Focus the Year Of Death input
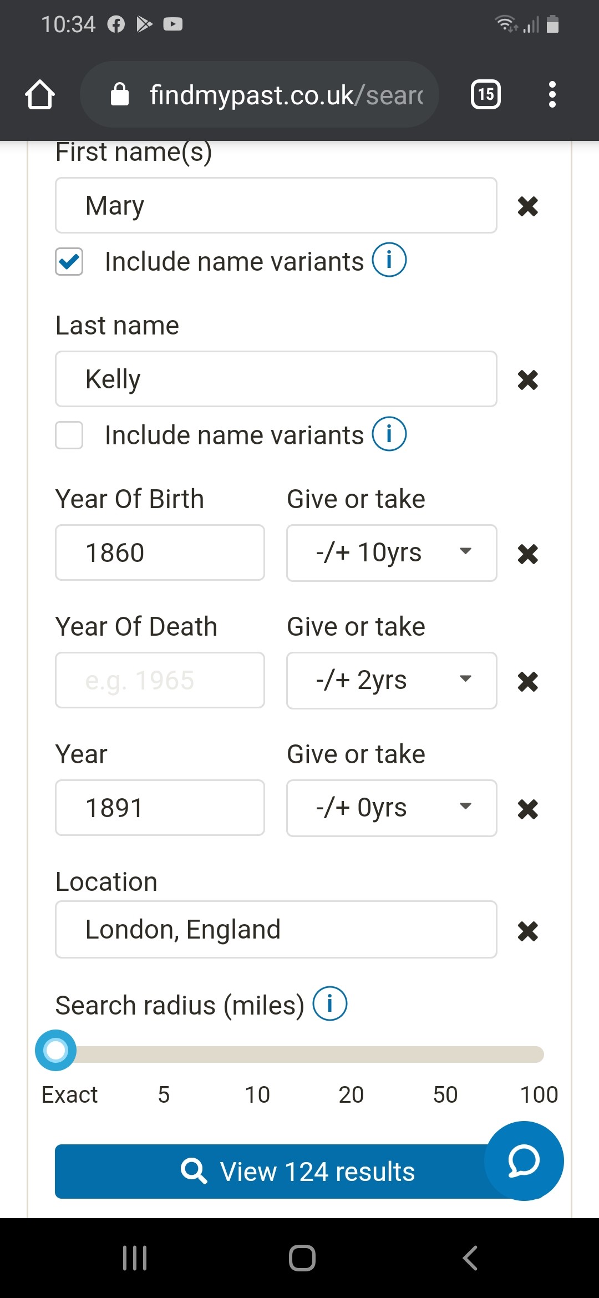 click(x=160, y=680)
